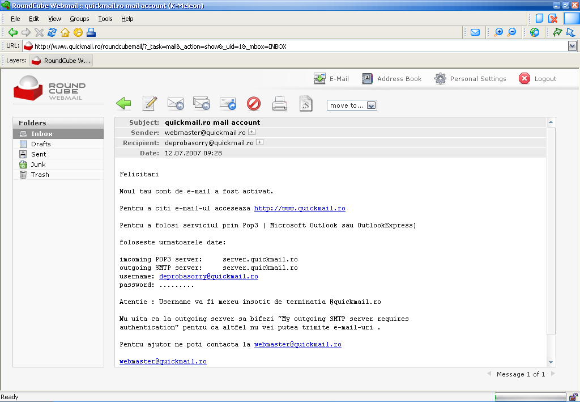Screen dimensions: 580x402
Task: Open the View menu
Action: point(54,19)
